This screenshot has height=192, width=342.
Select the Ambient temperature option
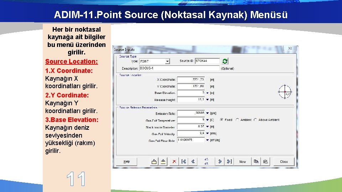(237, 120)
